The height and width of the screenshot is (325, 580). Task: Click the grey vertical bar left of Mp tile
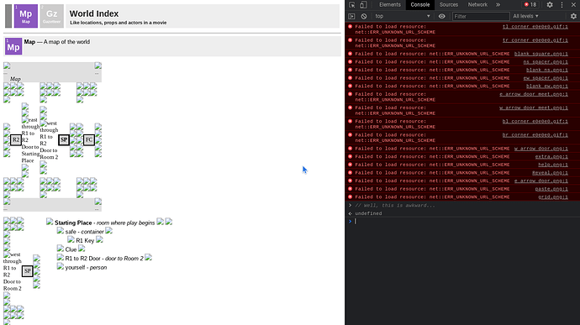click(8, 16)
